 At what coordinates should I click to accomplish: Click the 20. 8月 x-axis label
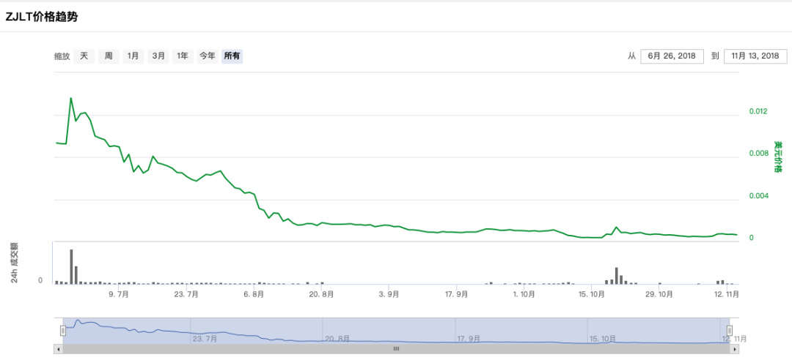coord(321,293)
